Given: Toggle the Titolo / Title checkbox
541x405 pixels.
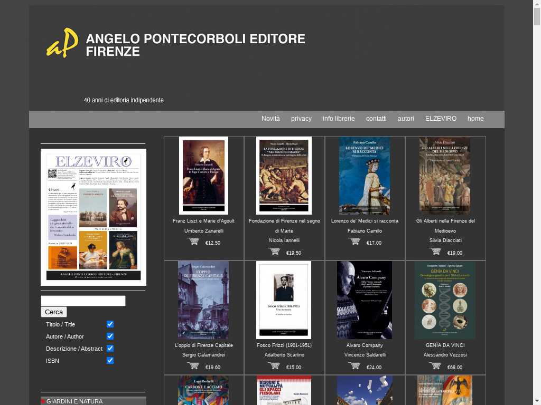Looking at the screenshot, I should click(110, 324).
